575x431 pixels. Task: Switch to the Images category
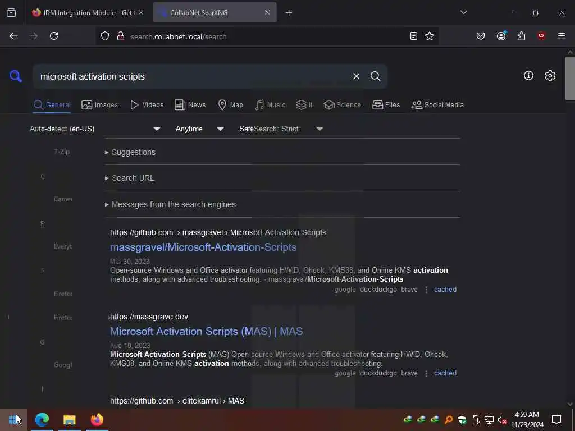[x=100, y=105]
